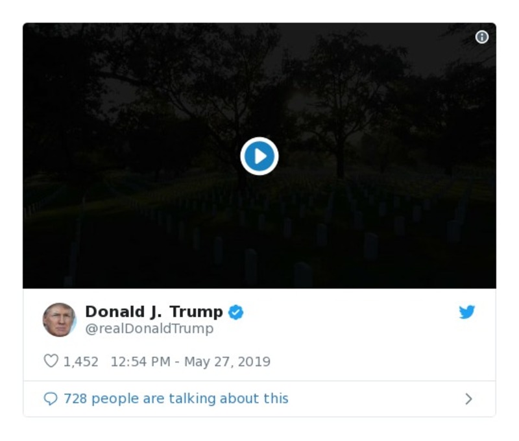Open the info button in the video corner
Viewport: 519px width, 441px height.
tap(482, 37)
